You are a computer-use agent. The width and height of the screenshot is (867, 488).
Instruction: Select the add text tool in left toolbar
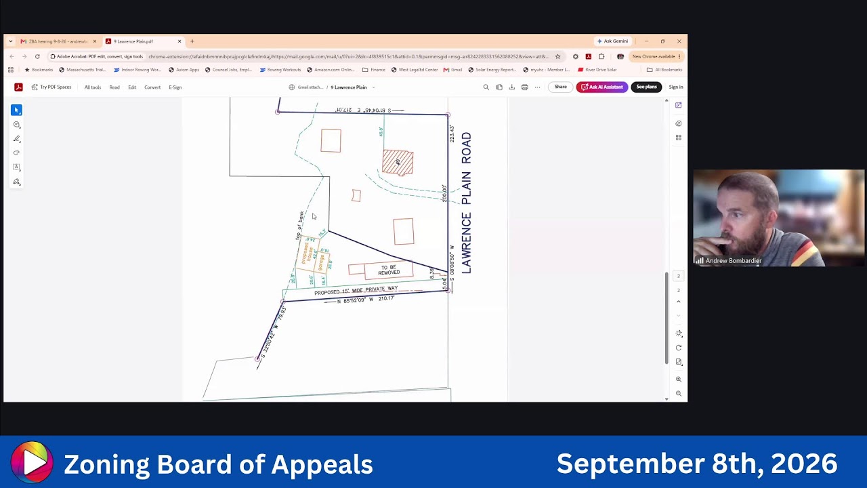[16, 167]
